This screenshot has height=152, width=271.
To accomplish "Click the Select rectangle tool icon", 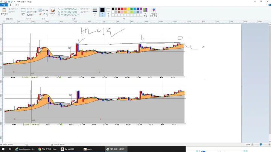I will [x=23, y=10].
